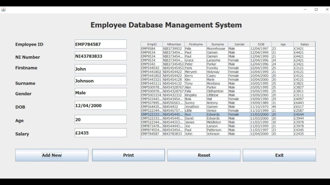
Task: Focus the Age field containing 20
Action: [x=101, y=119]
